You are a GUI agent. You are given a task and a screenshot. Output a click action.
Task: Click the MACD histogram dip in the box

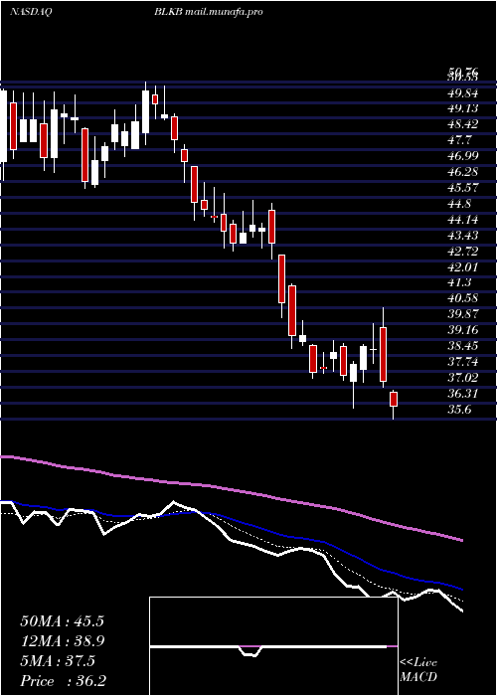250,651
